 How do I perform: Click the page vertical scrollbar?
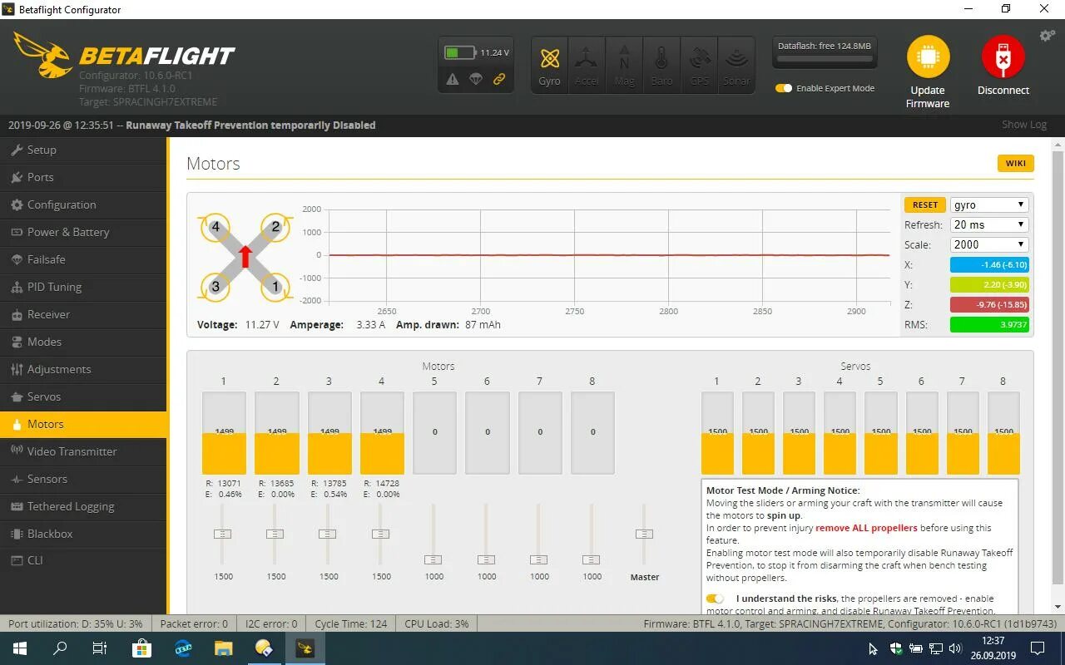(1058, 366)
